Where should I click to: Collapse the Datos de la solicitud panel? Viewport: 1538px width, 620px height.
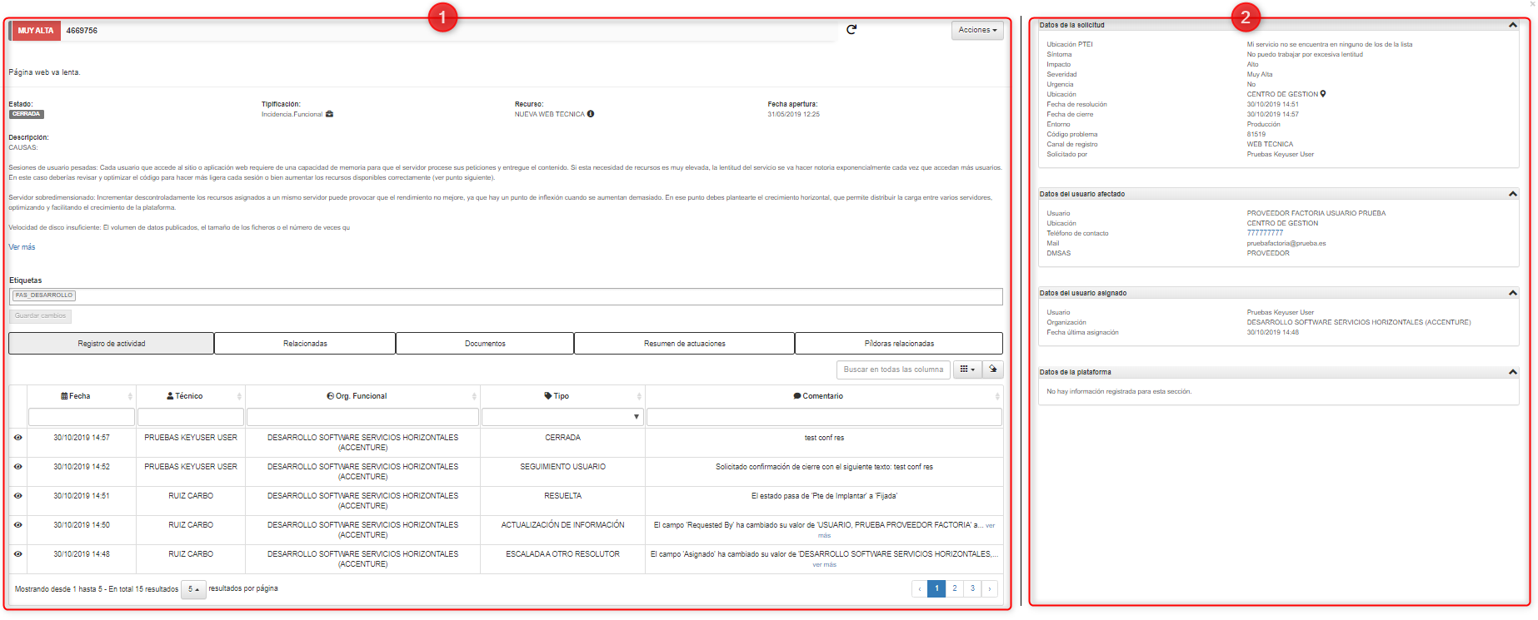pos(1512,25)
